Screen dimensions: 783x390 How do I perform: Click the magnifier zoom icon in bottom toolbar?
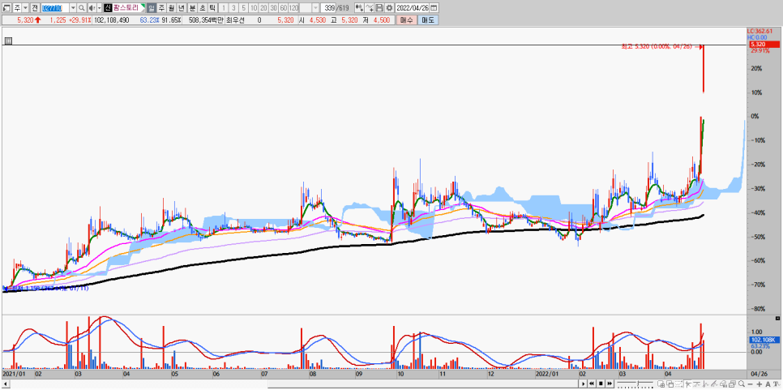point(742,384)
